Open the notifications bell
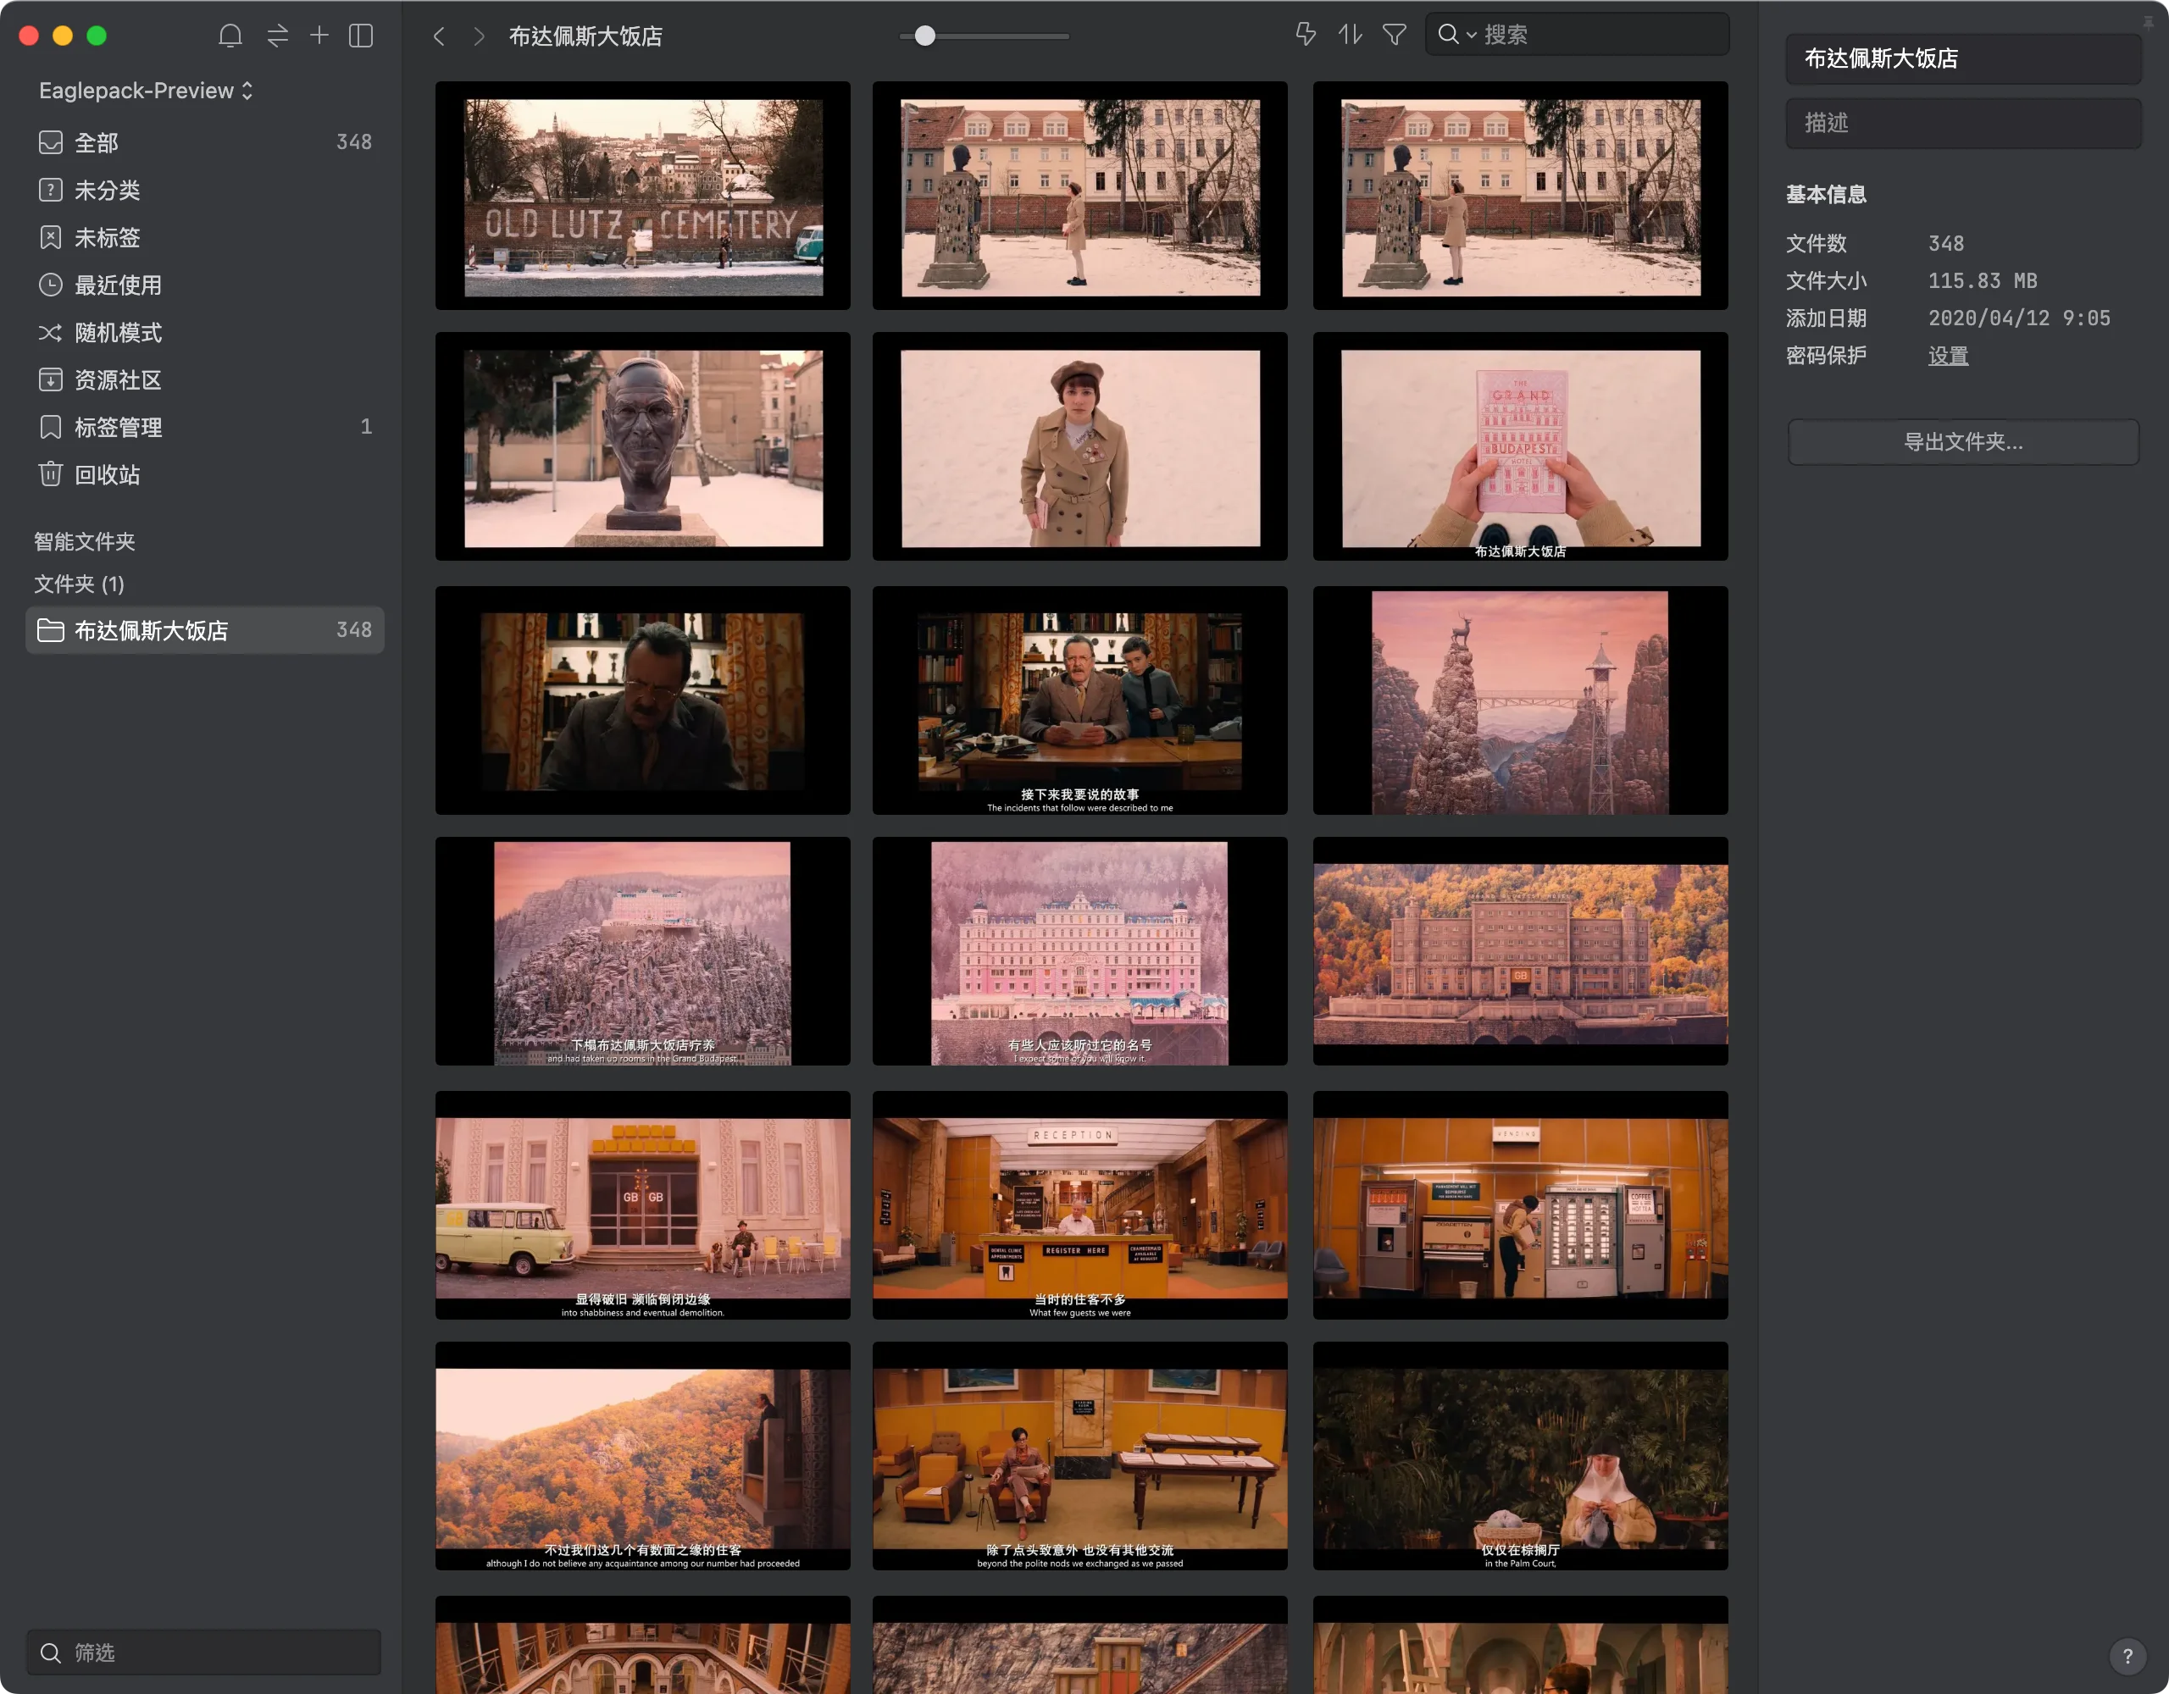The image size is (2169, 1694). coord(230,36)
